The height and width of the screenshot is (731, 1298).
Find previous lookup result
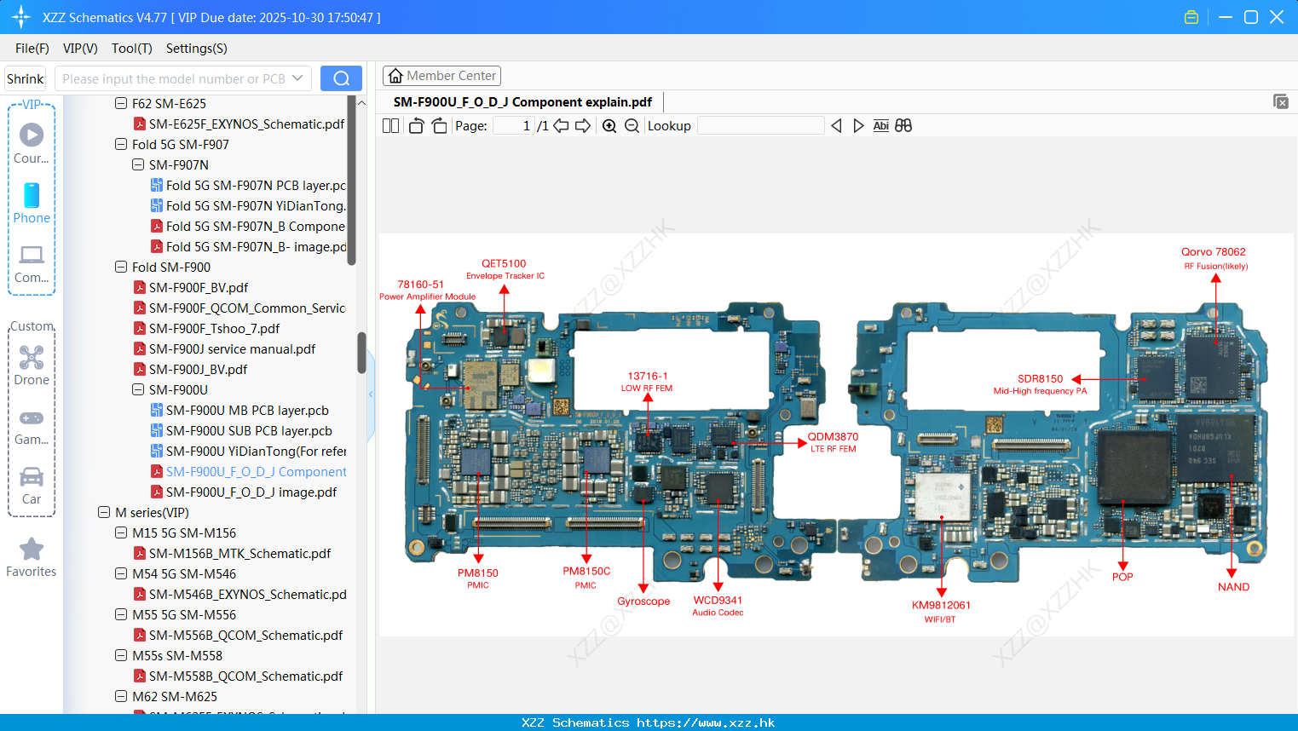coord(836,126)
